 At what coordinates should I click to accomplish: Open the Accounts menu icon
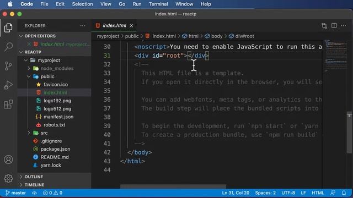point(8,159)
